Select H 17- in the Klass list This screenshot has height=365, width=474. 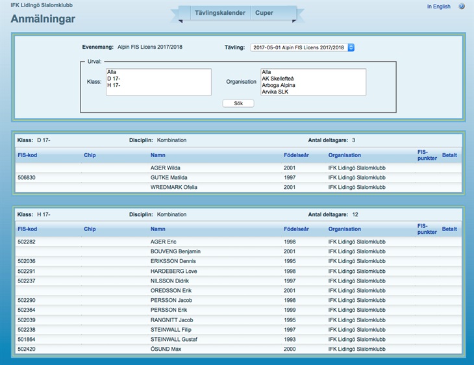point(158,85)
